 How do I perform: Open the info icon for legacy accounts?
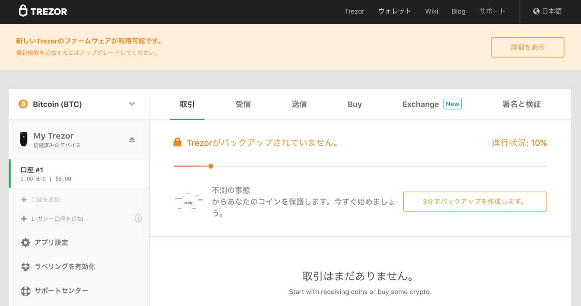tap(138, 218)
